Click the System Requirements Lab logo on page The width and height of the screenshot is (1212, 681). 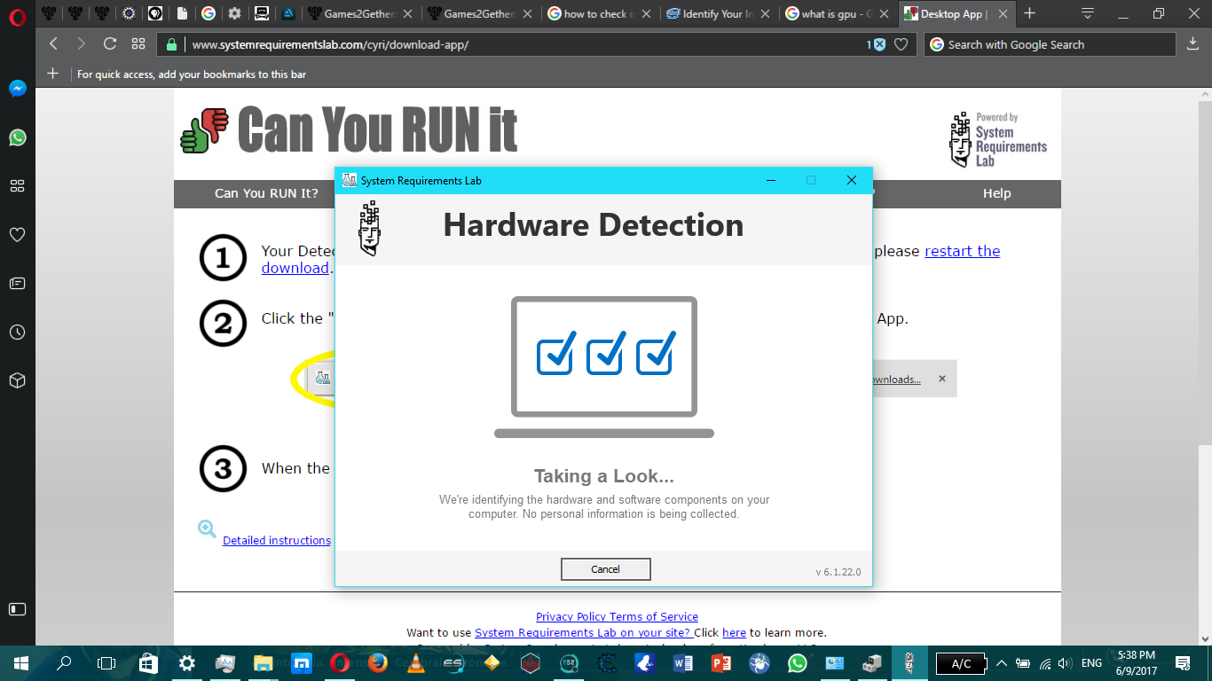[998, 139]
